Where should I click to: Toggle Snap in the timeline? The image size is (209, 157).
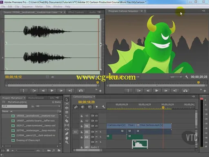pyautogui.click(x=83, y=107)
